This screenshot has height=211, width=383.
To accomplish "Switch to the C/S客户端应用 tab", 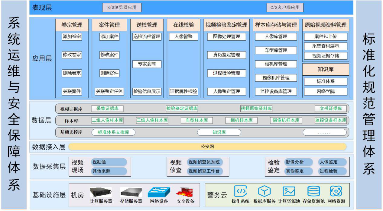I will click(x=285, y=8).
